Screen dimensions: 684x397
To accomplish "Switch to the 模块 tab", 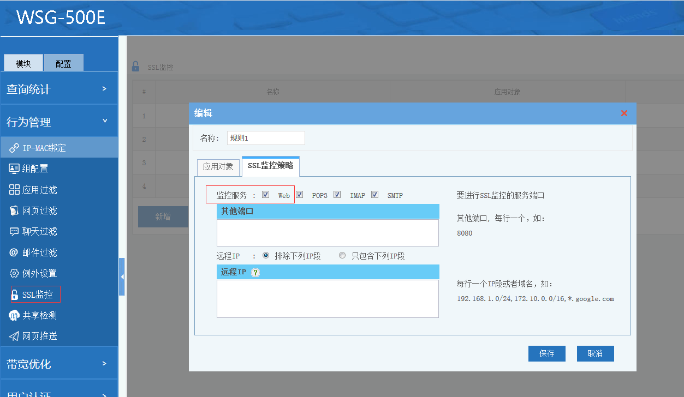I will [23, 63].
